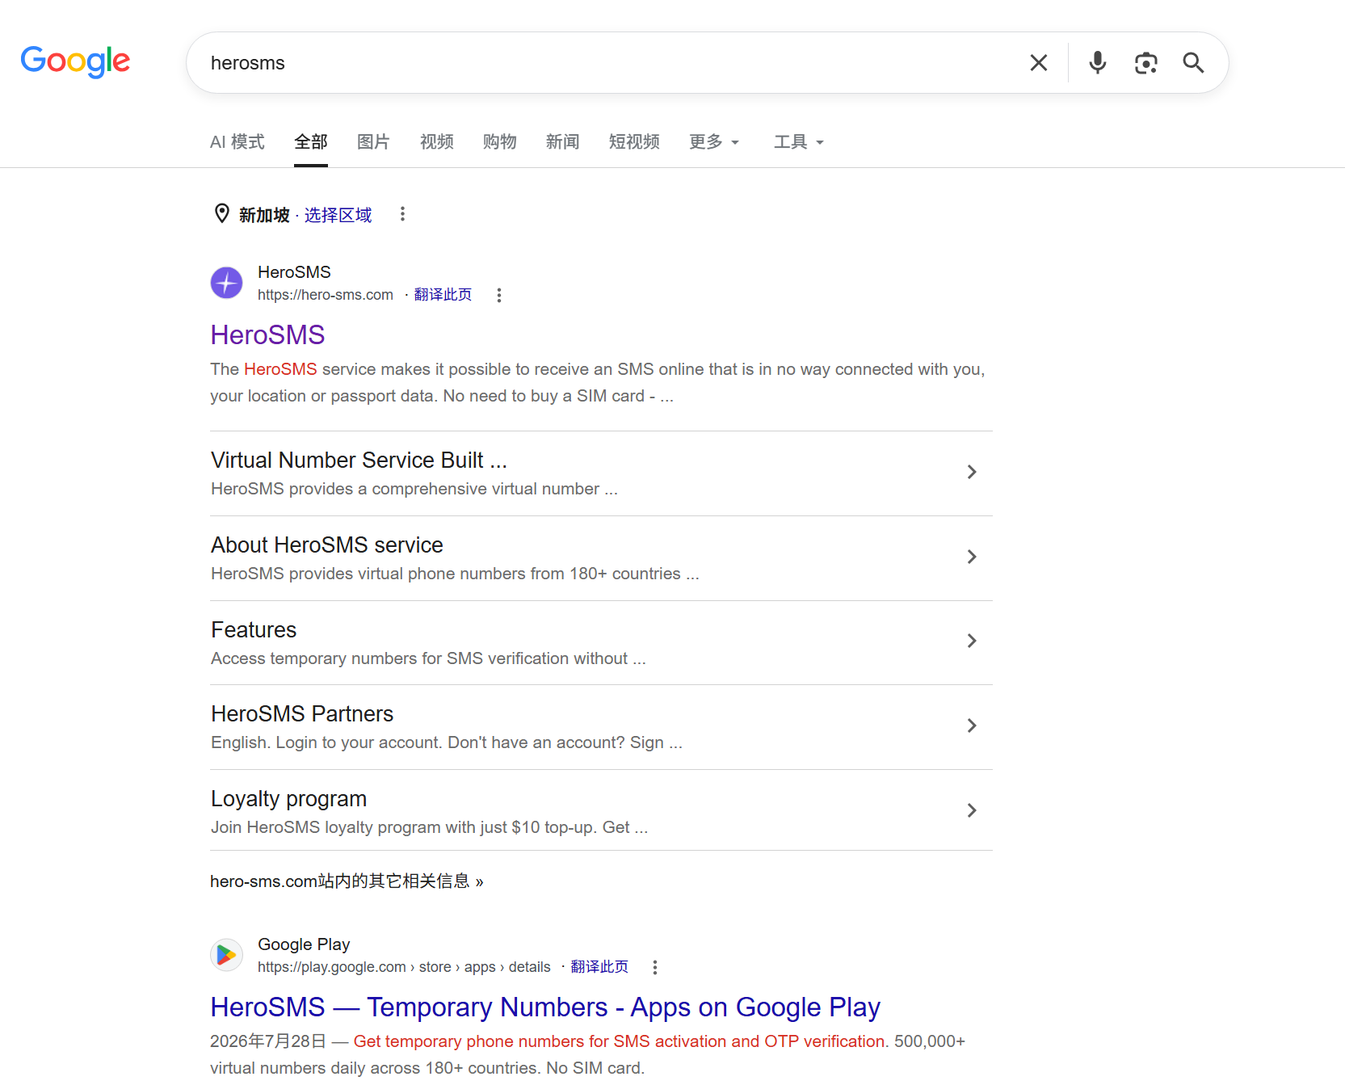The height and width of the screenshot is (1085, 1345).
Task: Click the 选择区域 link
Action: click(338, 215)
